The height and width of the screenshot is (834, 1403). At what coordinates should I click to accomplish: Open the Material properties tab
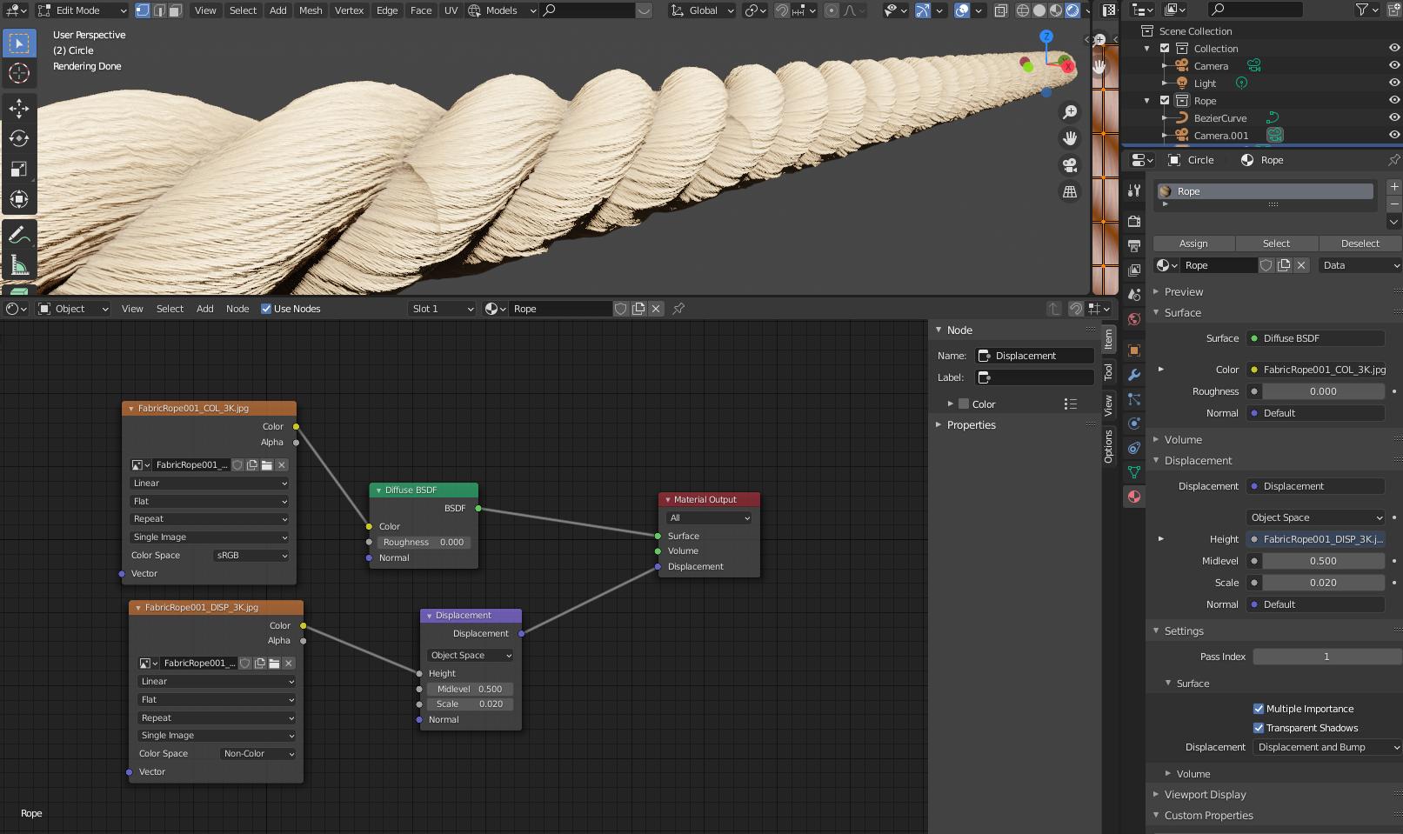click(x=1133, y=497)
